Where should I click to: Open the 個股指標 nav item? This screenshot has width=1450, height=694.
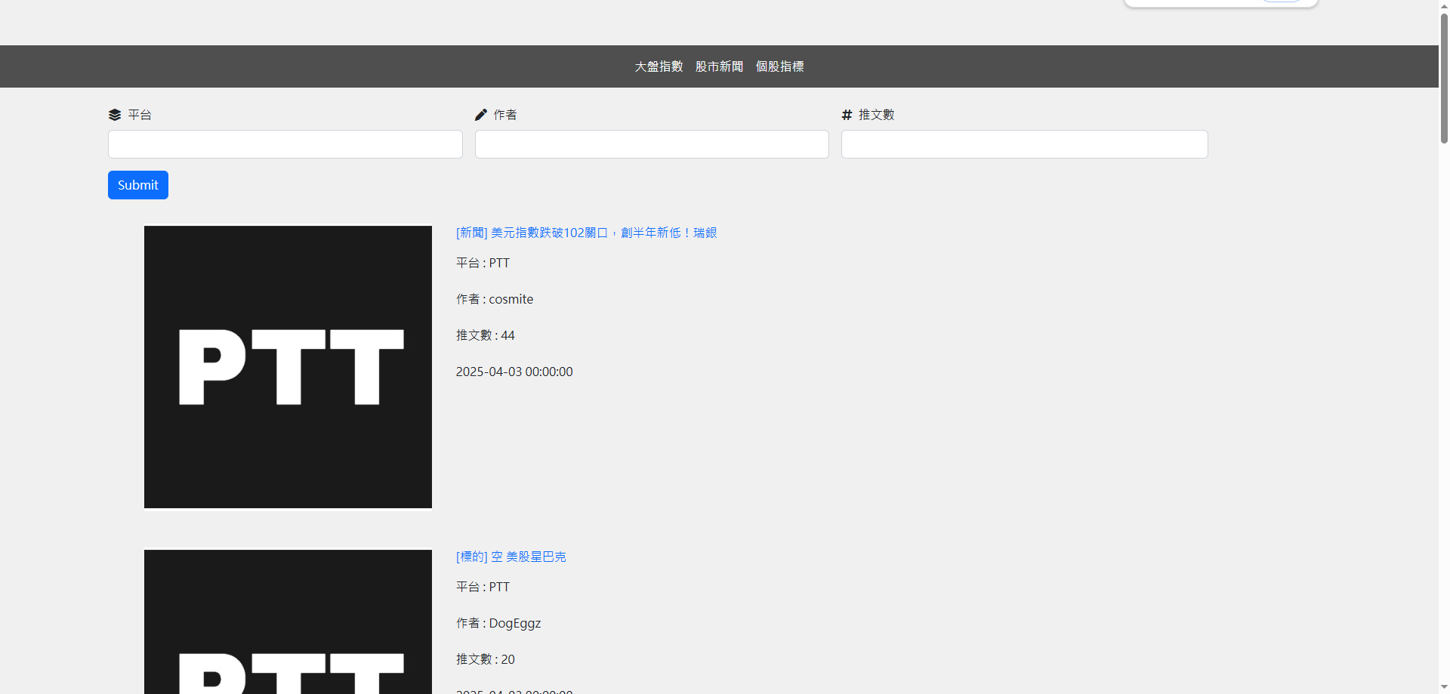tap(779, 66)
